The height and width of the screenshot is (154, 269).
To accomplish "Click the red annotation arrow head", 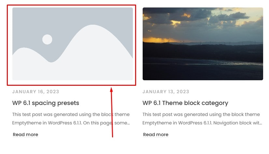I will pyautogui.click(x=111, y=90).
